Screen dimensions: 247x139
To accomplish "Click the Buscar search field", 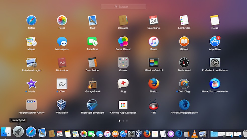I will click(123, 7).
